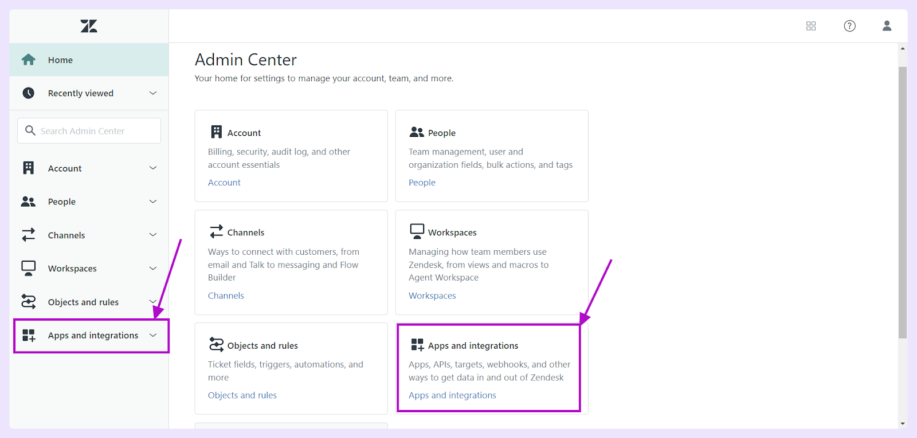The width and height of the screenshot is (917, 438).
Task: Click the Account card building icon
Action: (x=216, y=132)
